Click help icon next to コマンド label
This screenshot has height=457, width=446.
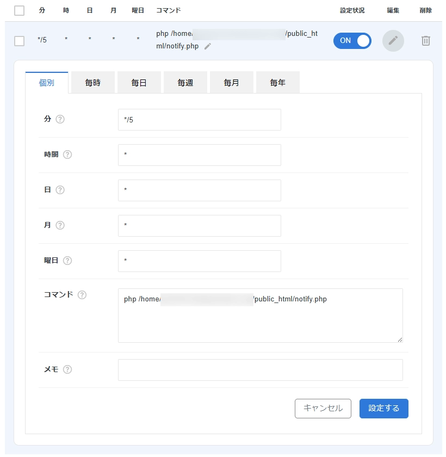pos(82,295)
